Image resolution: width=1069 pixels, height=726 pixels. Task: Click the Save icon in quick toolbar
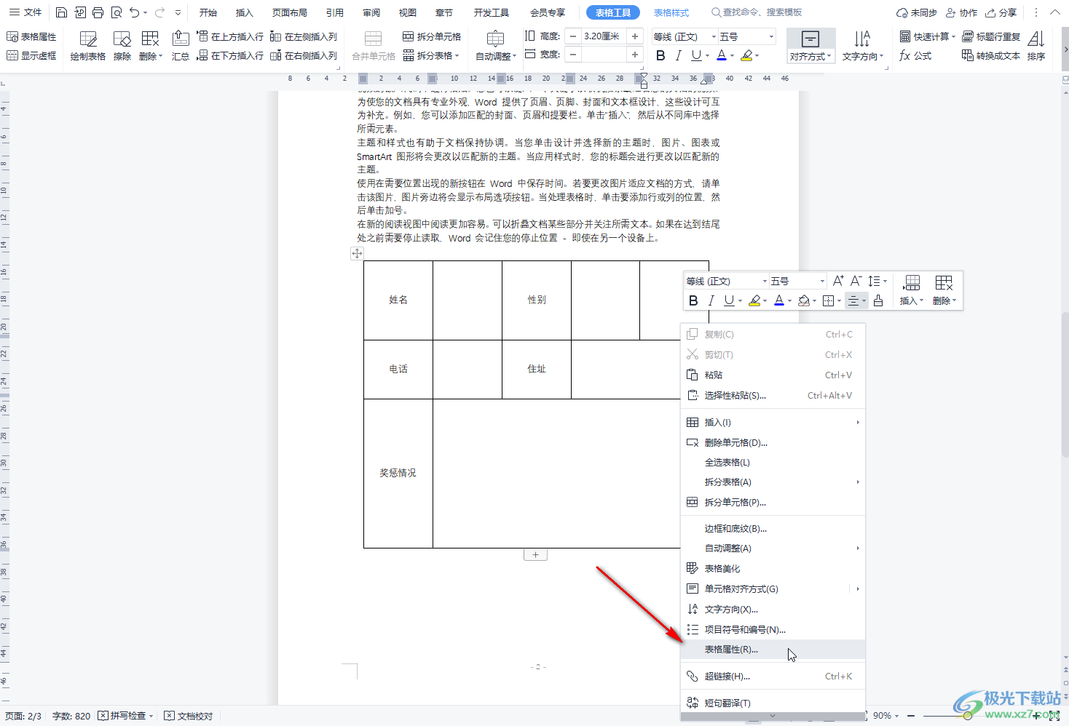point(61,12)
